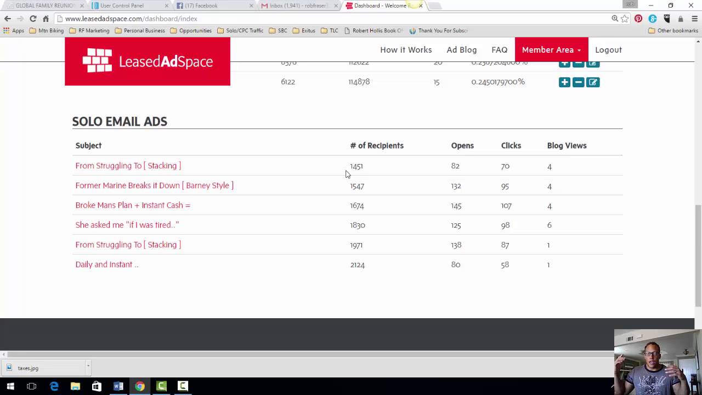
Task: Open the 'Thank You For Subscr' bookmark
Action: (439, 31)
